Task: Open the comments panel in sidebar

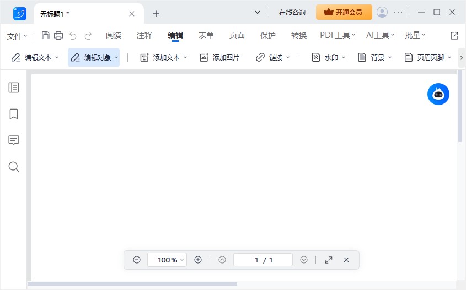Action: click(x=14, y=140)
